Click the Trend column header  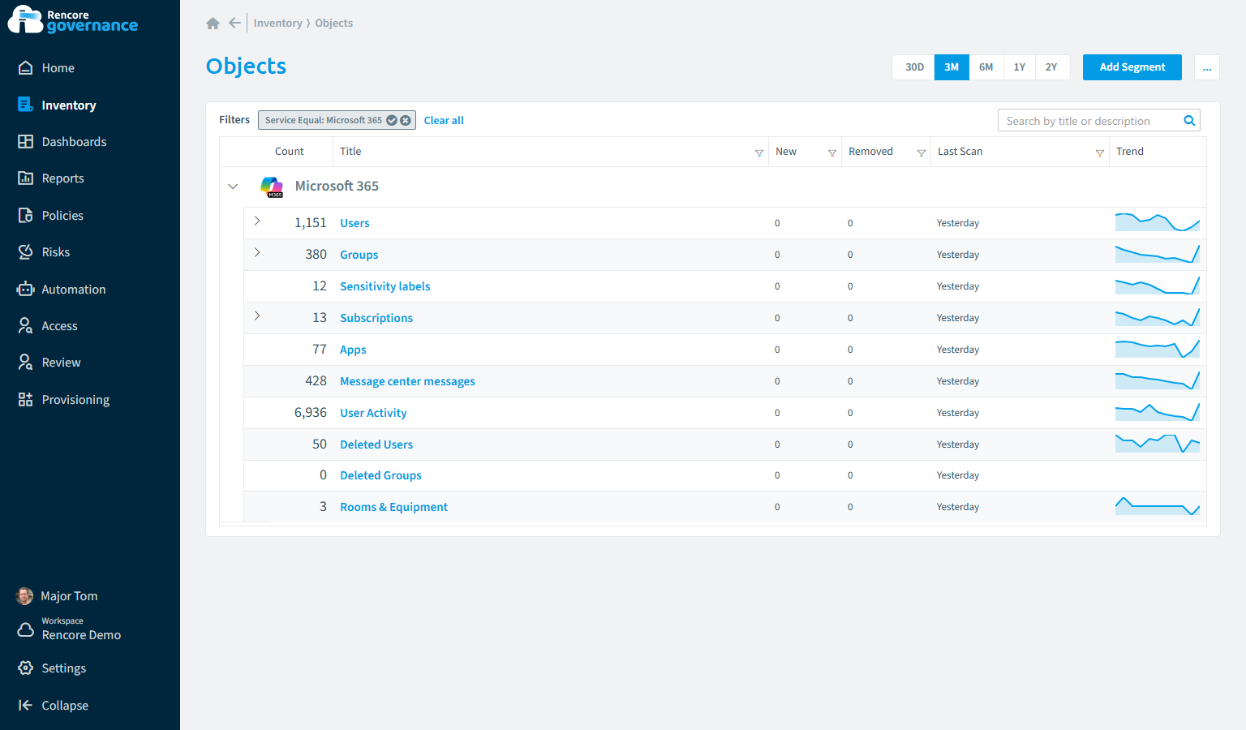(1130, 152)
